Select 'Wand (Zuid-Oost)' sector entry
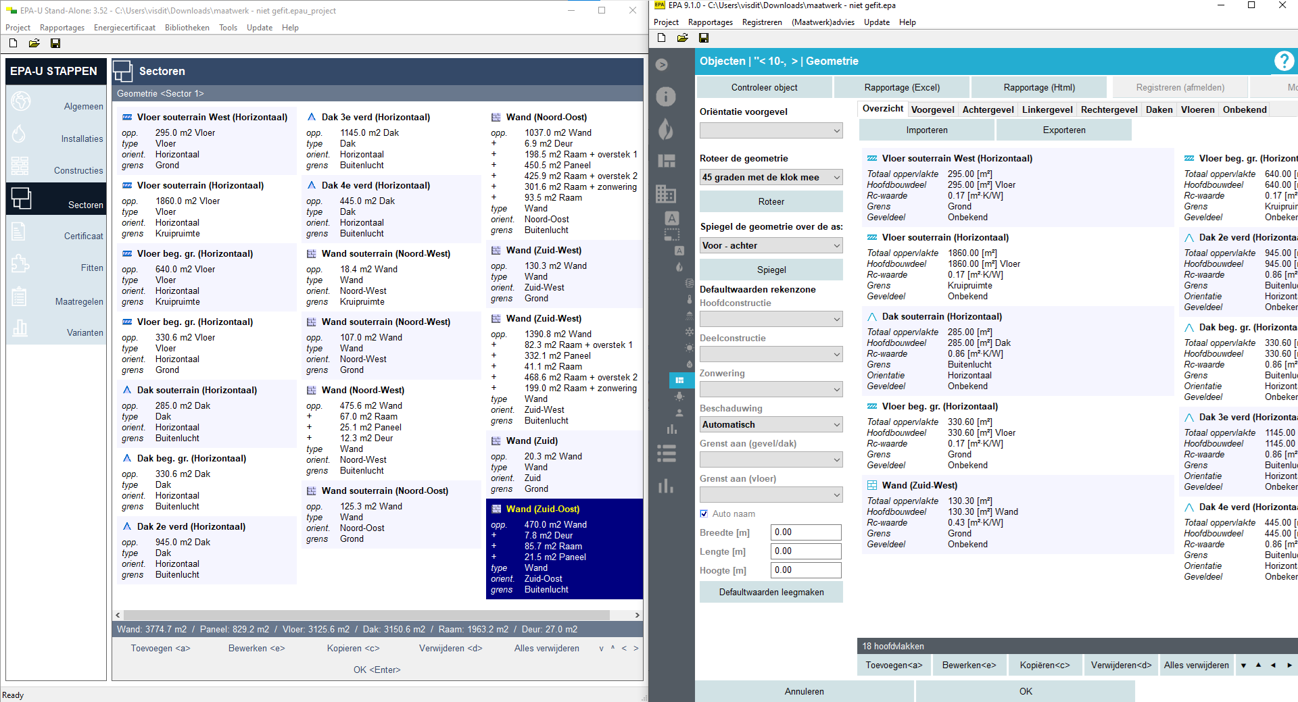Viewport: 1298px width, 702px height. click(x=564, y=549)
